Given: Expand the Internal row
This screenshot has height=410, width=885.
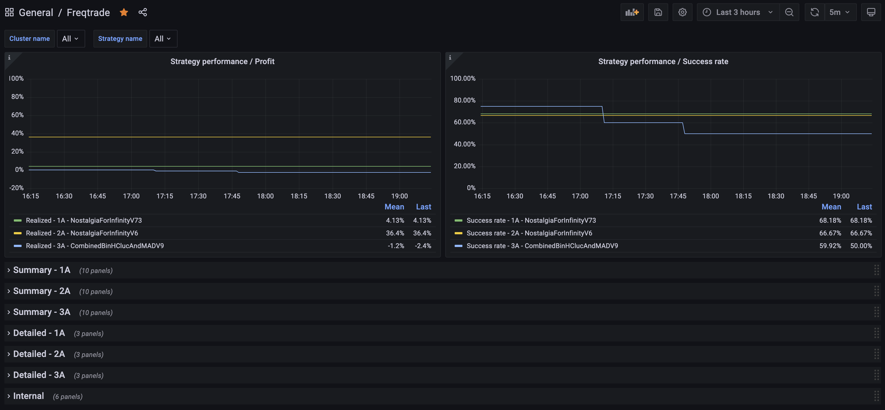Looking at the screenshot, I should 28,396.
